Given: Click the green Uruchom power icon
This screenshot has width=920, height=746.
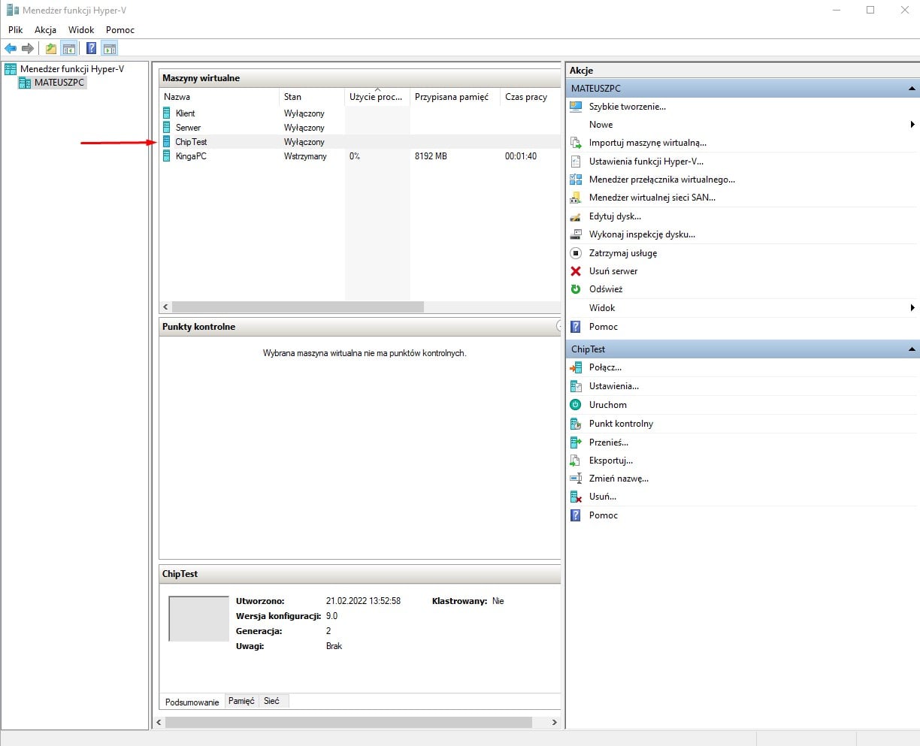Looking at the screenshot, I should pos(576,405).
